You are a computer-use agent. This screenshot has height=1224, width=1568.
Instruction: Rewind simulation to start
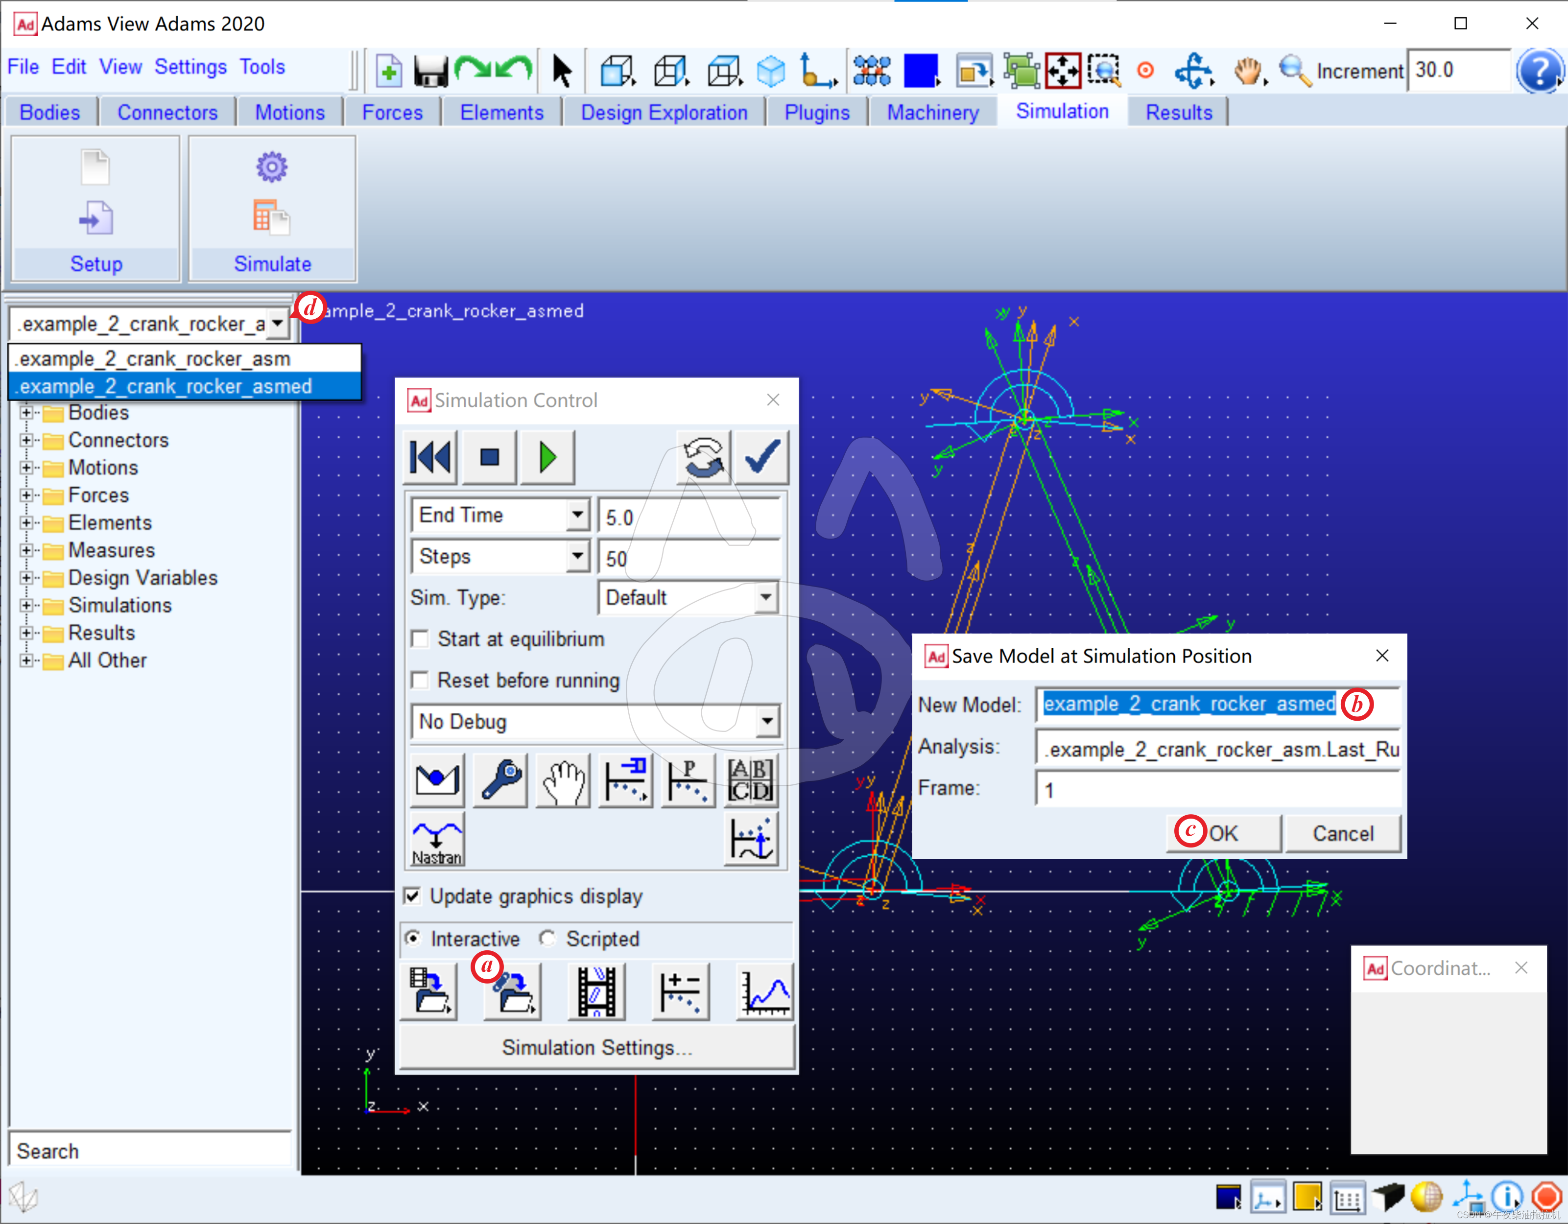pyautogui.click(x=430, y=457)
